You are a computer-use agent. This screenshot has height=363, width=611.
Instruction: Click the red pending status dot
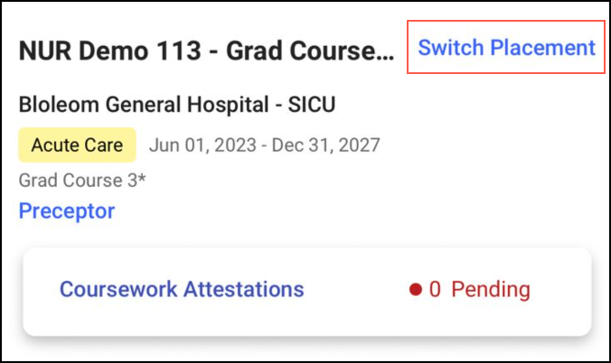tap(416, 290)
